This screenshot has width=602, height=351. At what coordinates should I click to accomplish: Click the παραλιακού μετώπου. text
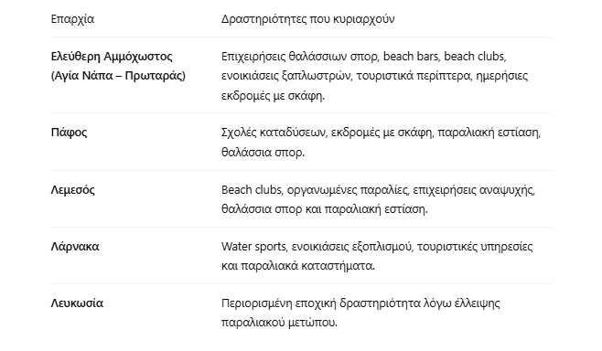pos(279,323)
